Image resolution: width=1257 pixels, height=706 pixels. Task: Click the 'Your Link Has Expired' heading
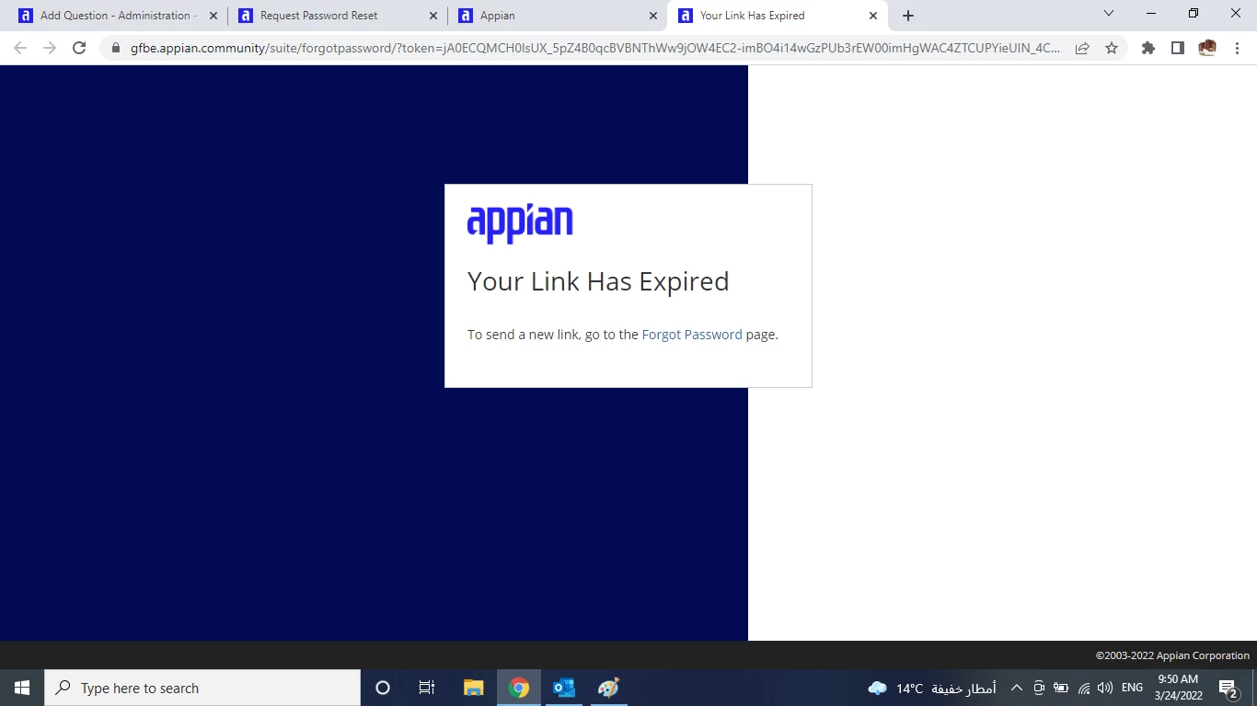598,281
